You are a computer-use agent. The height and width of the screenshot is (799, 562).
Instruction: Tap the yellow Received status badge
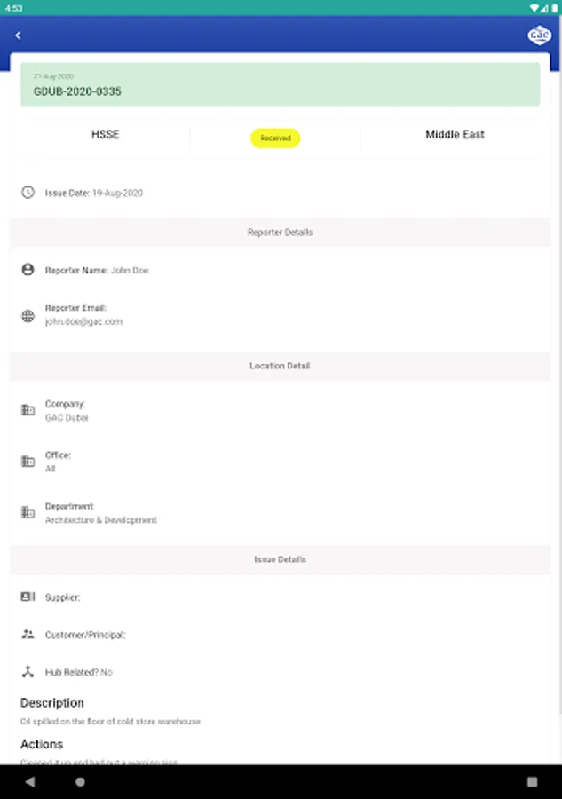[275, 138]
